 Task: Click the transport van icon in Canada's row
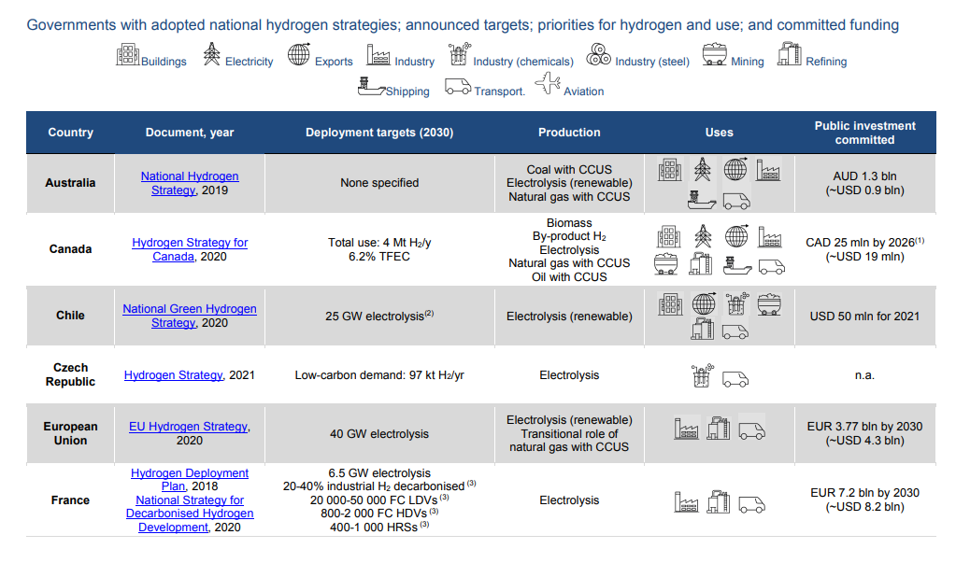coord(772,266)
